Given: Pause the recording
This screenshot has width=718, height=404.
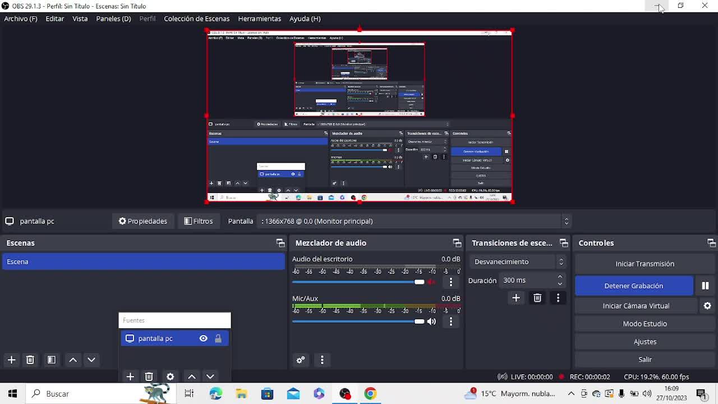Looking at the screenshot, I should pos(705,286).
